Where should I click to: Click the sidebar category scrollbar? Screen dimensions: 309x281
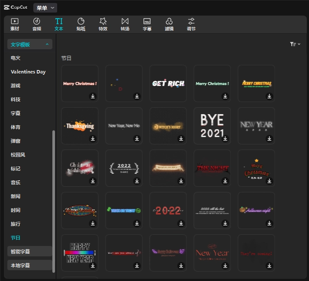pyautogui.click(x=53, y=201)
